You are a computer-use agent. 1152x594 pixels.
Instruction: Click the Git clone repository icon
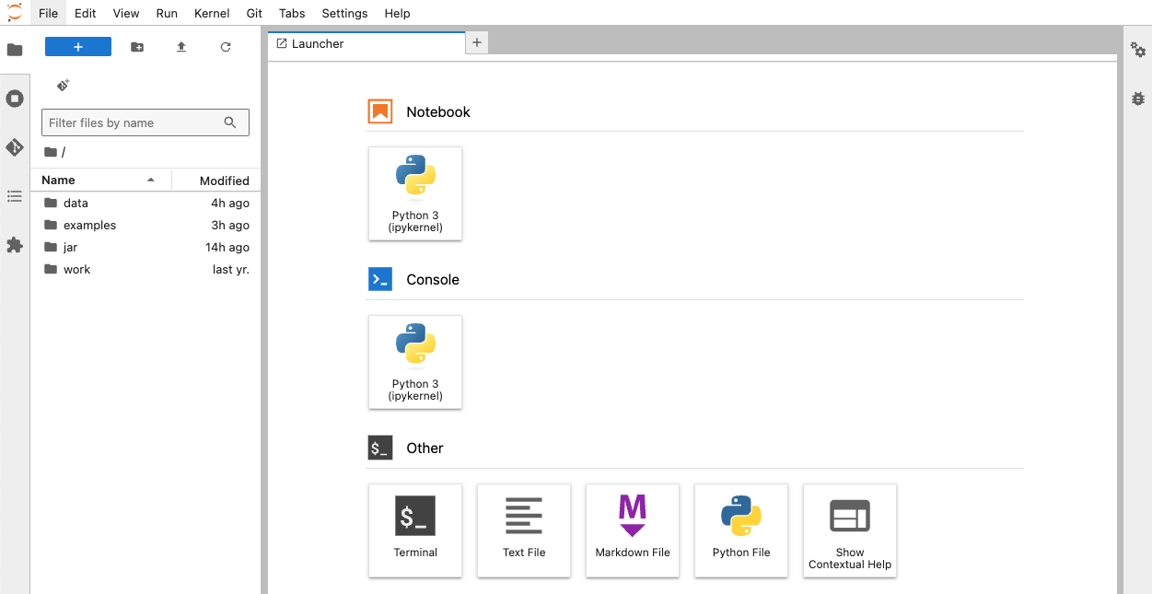[x=63, y=86]
